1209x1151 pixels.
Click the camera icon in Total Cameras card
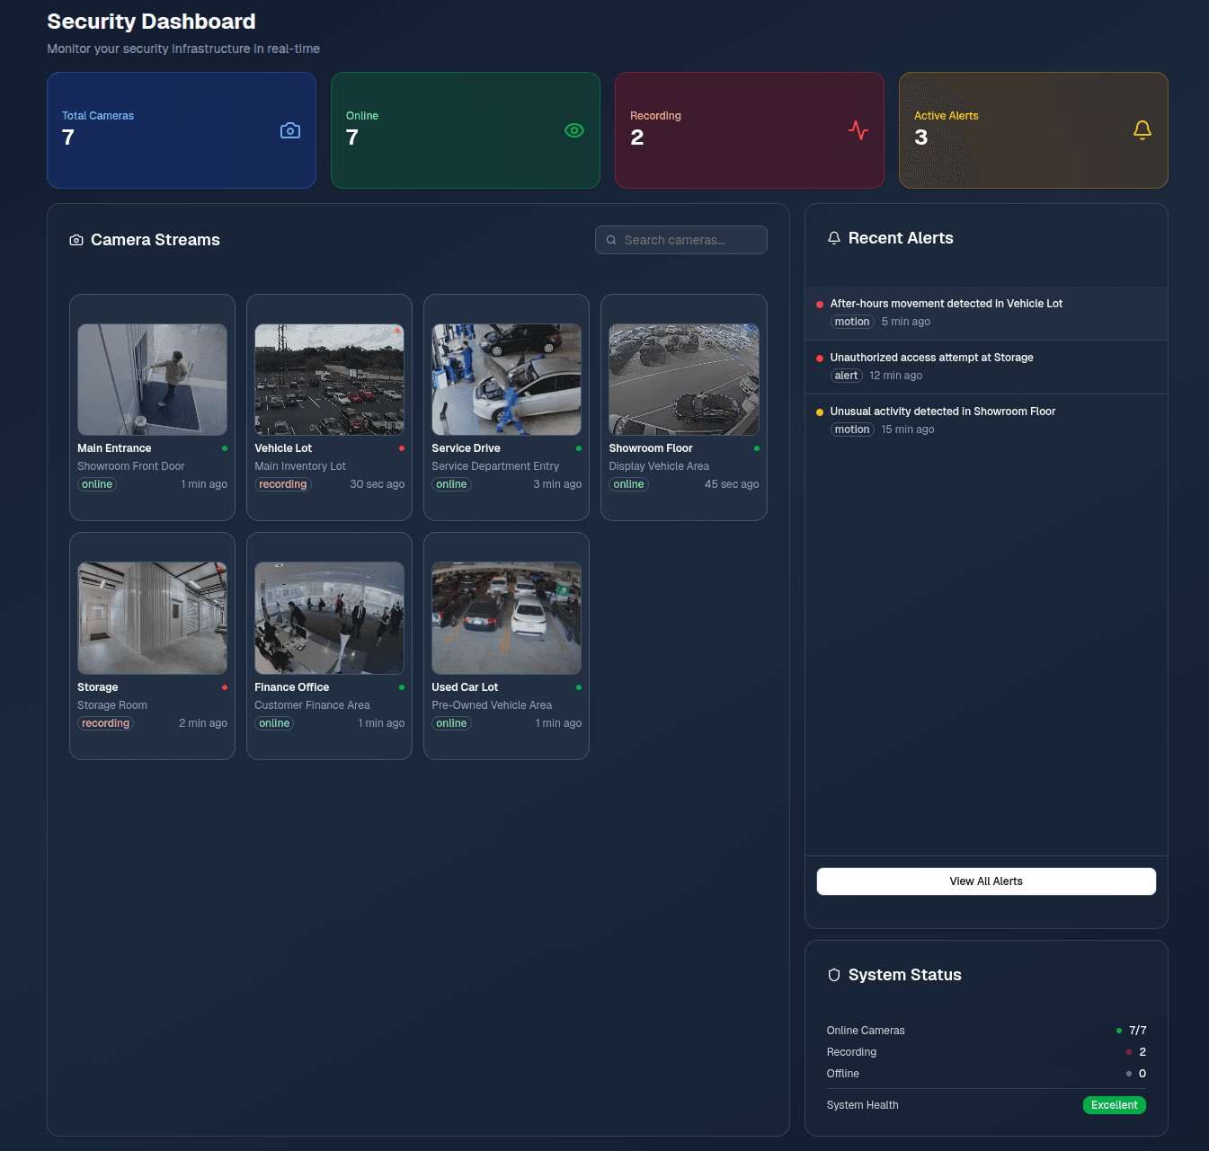[x=289, y=130]
